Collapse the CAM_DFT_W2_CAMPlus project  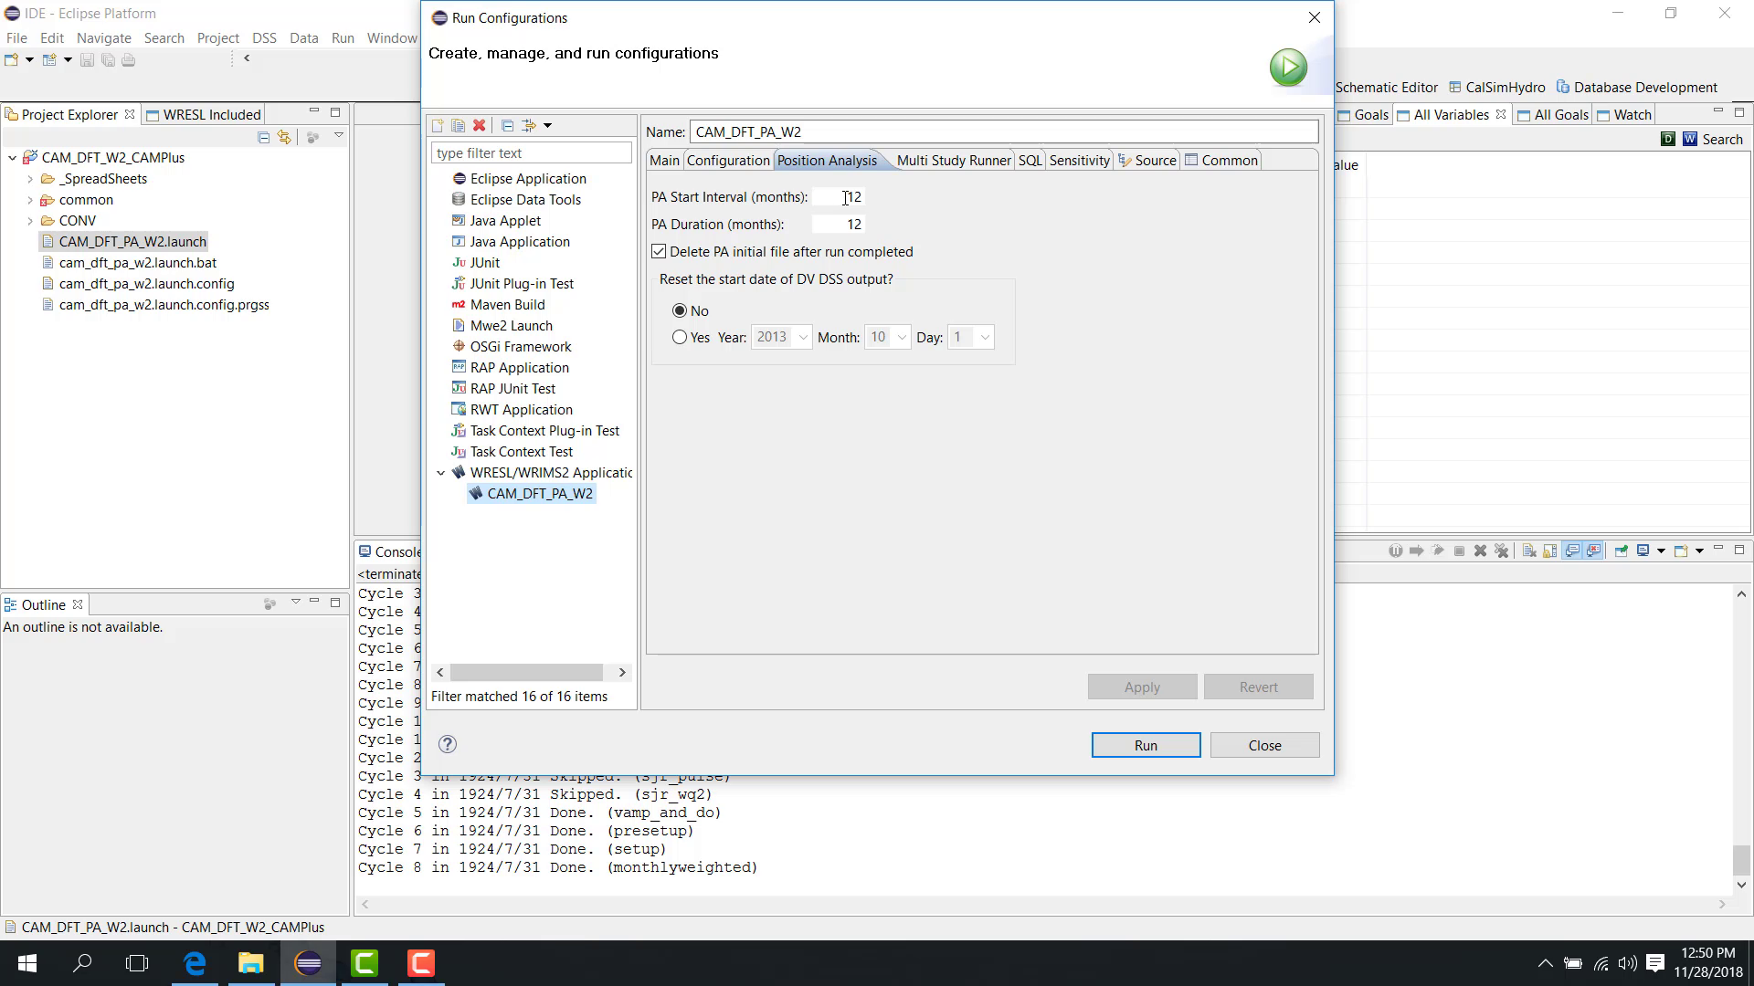tap(12, 158)
